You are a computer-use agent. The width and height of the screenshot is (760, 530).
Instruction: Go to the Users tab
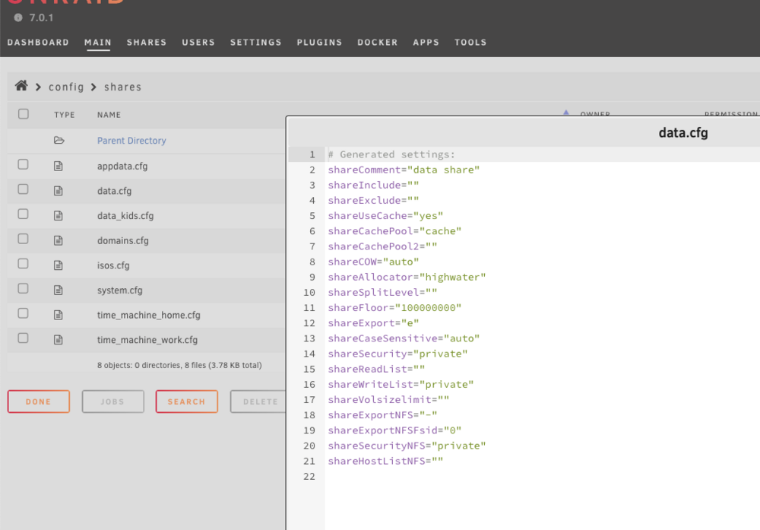[x=198, y=42]
